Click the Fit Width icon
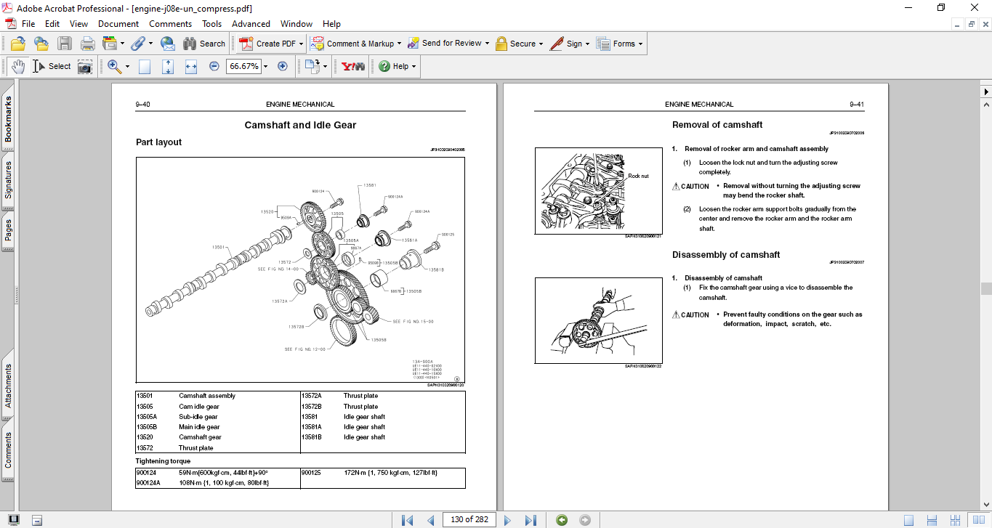Viewport: 992px width, 528px height. [191, 66]
